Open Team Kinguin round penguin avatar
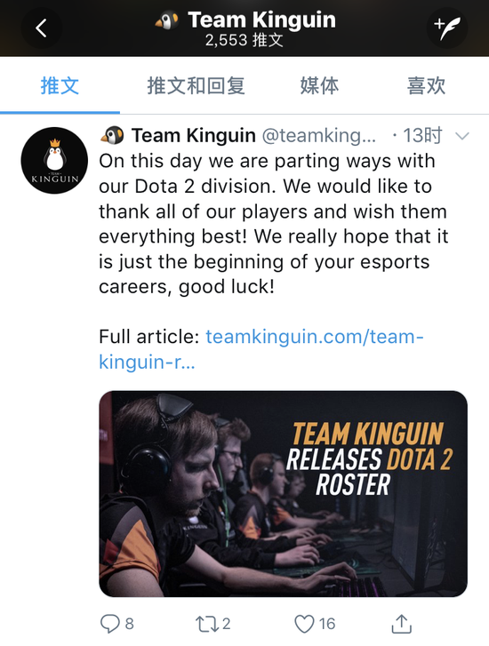The image size is (489, 646). (54, 160)
